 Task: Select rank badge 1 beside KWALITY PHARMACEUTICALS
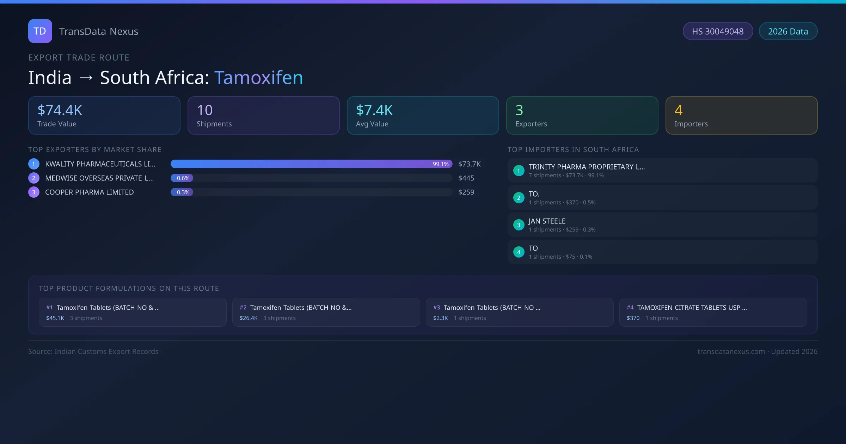click(x=33, y=164)
